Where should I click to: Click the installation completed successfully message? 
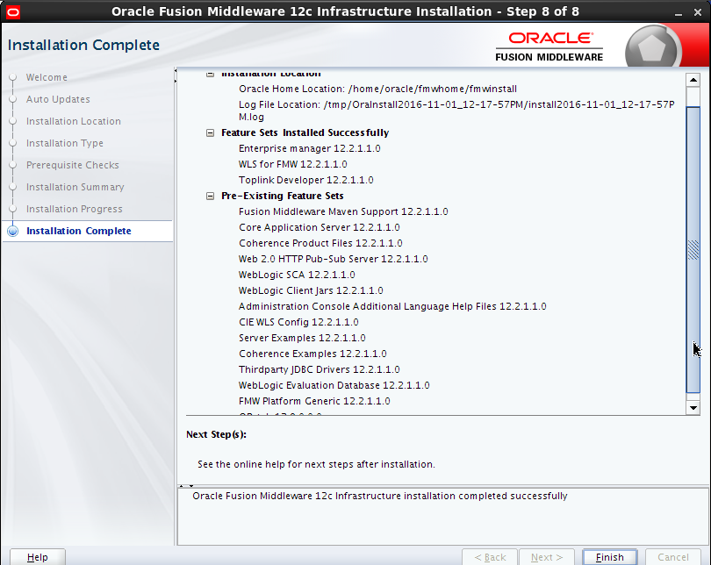click(380, 497)
